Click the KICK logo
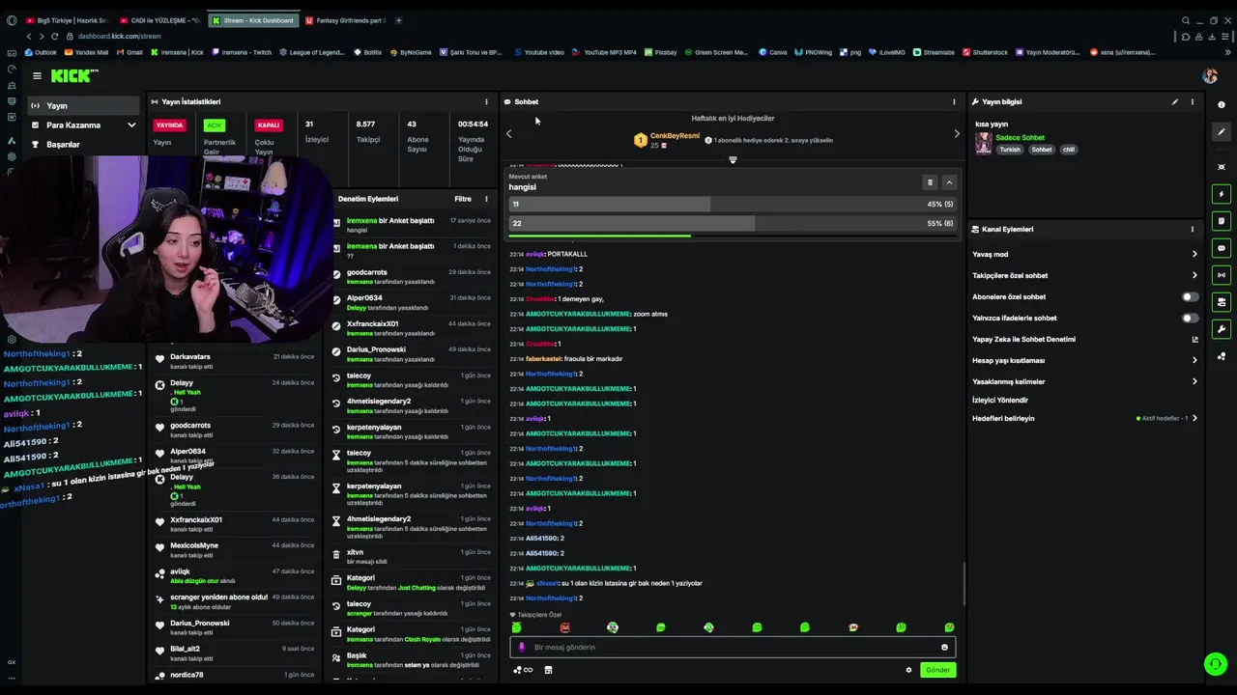The height and width of the screenshot is (695, 1237). [x=73, y=75]
